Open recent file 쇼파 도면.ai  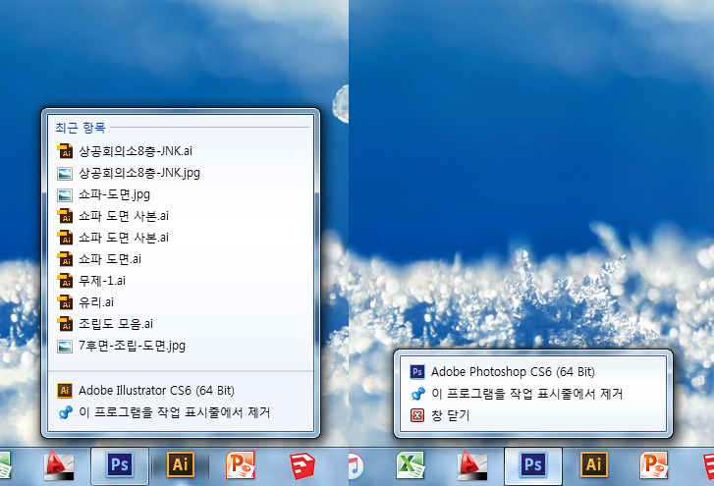(110, 259)
